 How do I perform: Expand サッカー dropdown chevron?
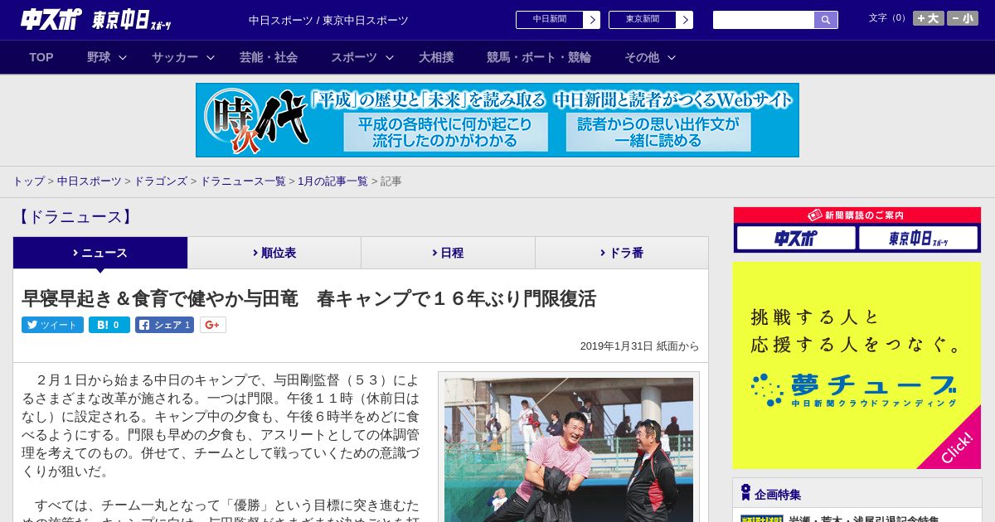211,57
